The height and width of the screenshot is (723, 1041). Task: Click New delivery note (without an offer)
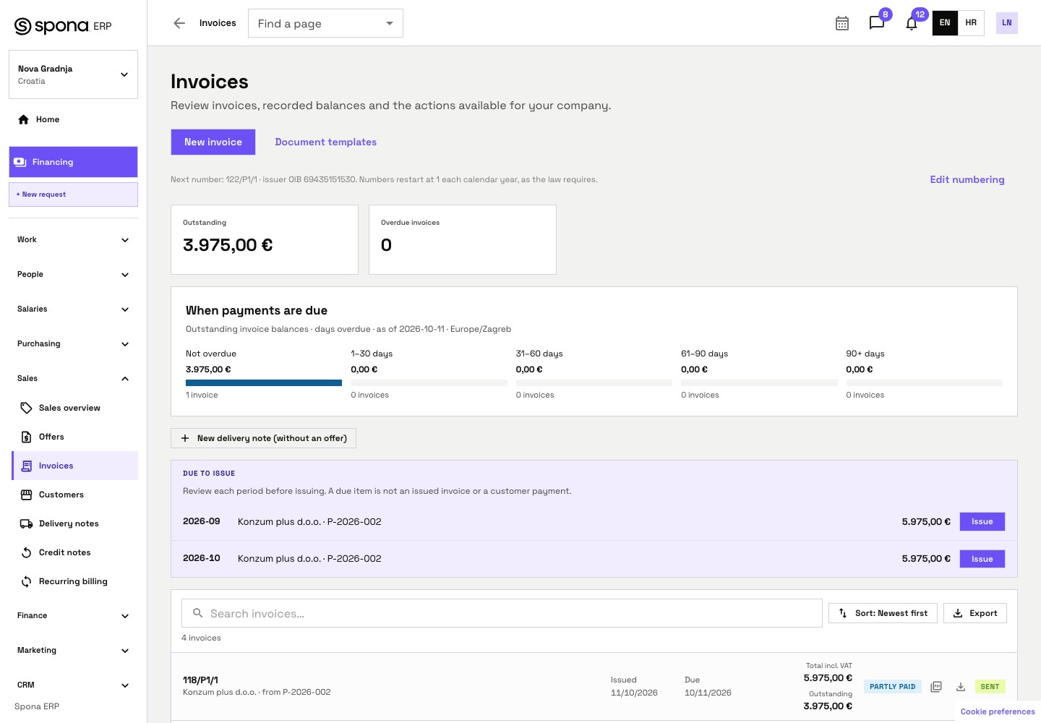click(263, 438)
